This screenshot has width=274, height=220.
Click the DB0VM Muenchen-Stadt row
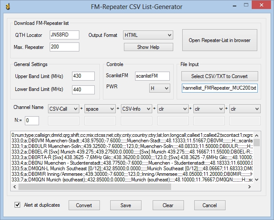pos(132,141)
